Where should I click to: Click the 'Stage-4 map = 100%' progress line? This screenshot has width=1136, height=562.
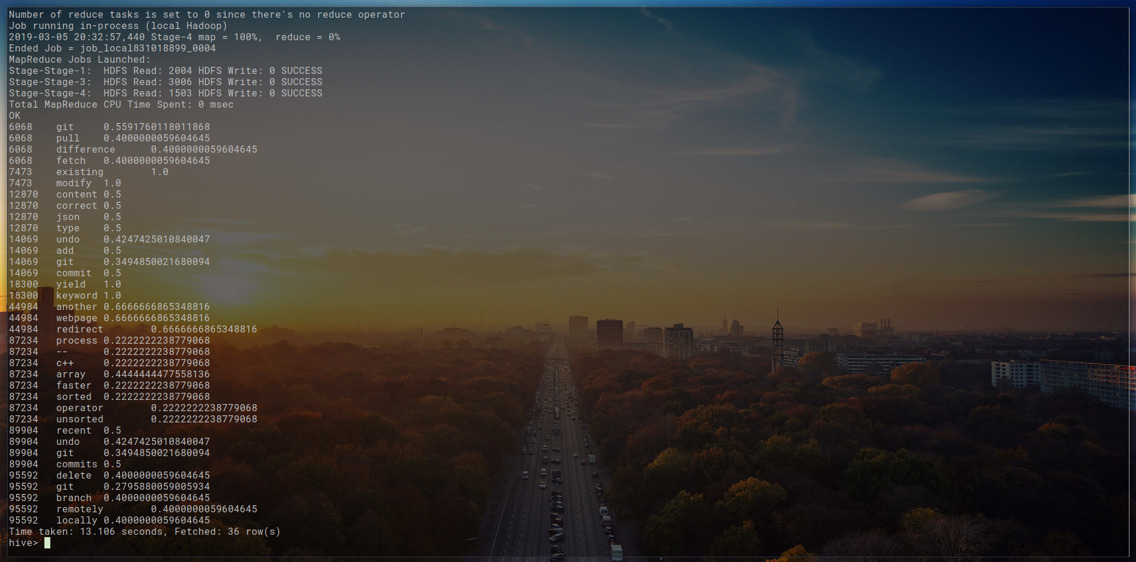[175, 37]
